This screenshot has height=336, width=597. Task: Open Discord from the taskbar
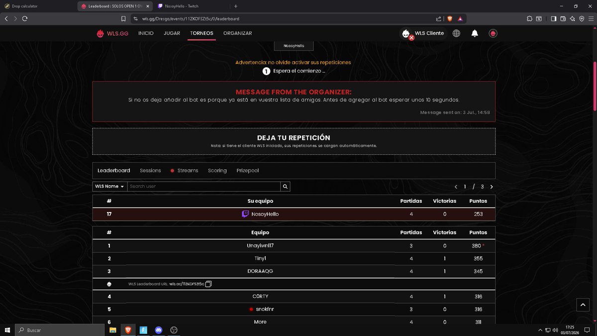pyautogui.click(x=159, y=330)
